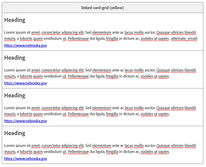Click the second card's "Heading" title
This screenshot has height=167, width=206.
[15, 58]
